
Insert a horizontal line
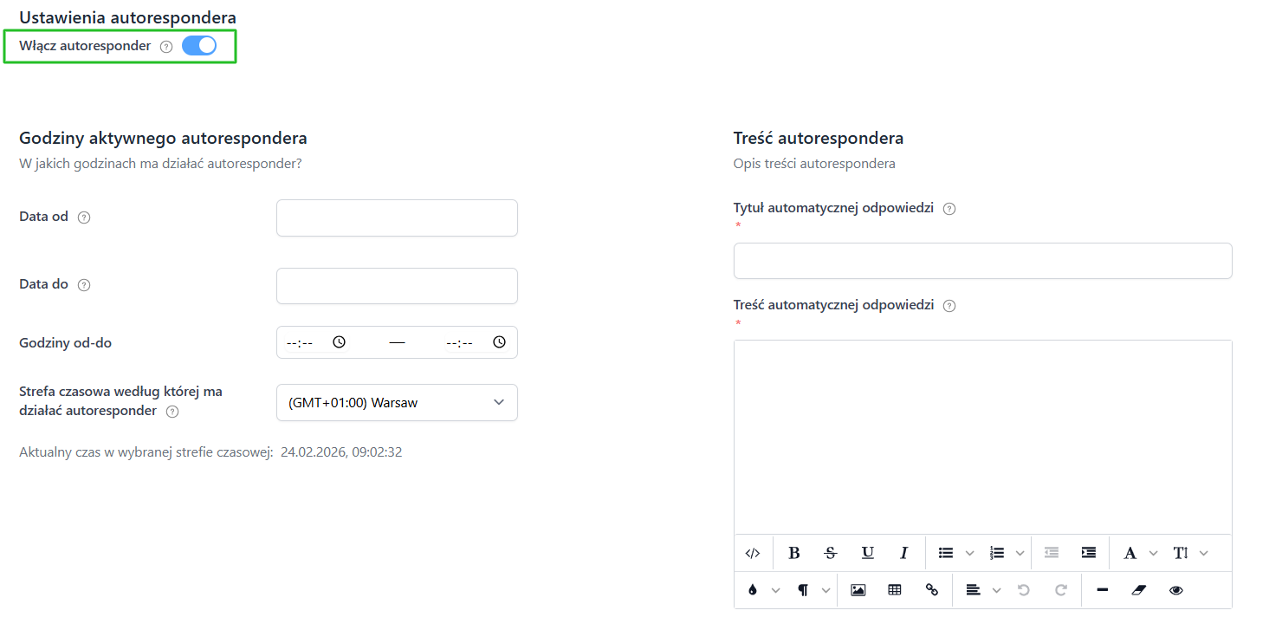point(1102,590)
